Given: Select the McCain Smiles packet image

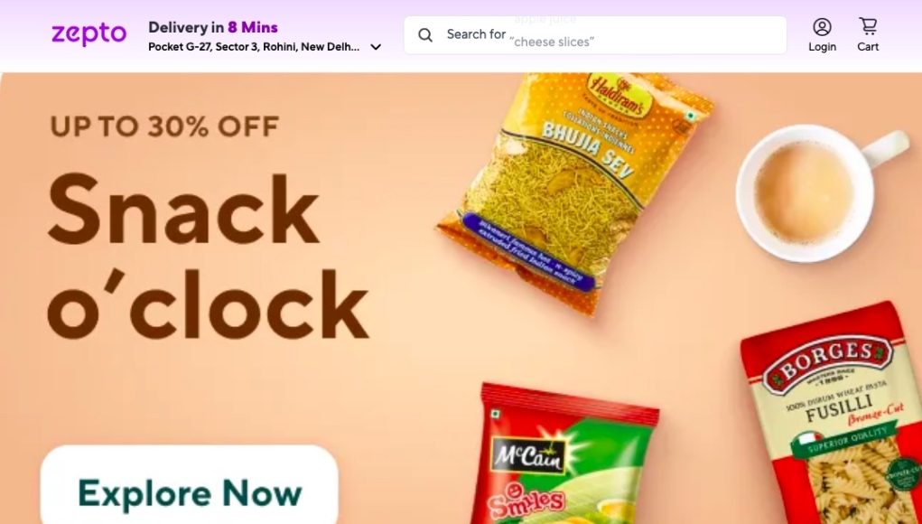Looking at the screenshot, I should point(567,454).
